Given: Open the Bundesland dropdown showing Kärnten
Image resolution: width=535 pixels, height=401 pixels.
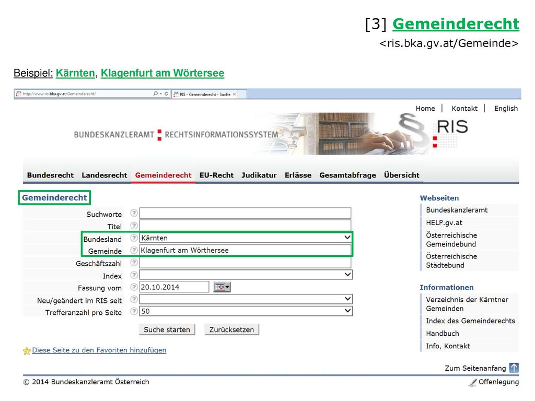Looking at the screenshot, I should [246, 238].
